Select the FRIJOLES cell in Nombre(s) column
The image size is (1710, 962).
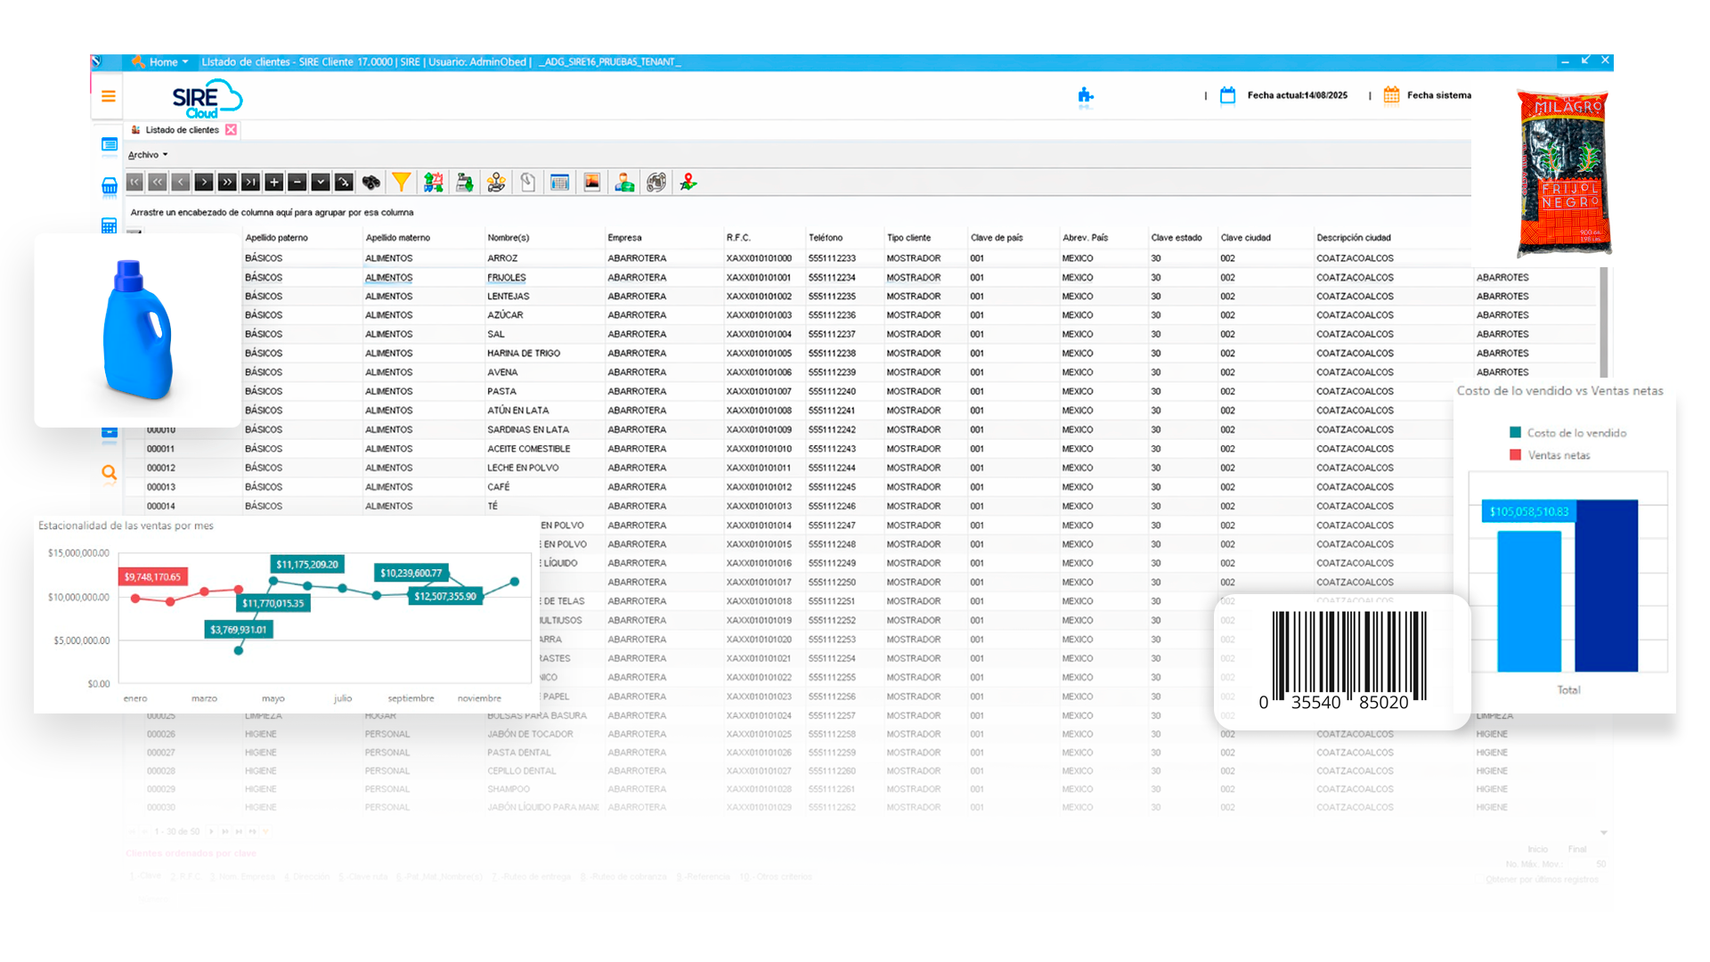point(507,278)
